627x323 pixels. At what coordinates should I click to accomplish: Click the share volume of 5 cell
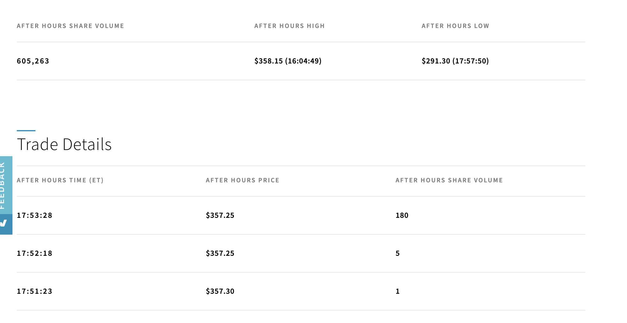coord(397,253)
